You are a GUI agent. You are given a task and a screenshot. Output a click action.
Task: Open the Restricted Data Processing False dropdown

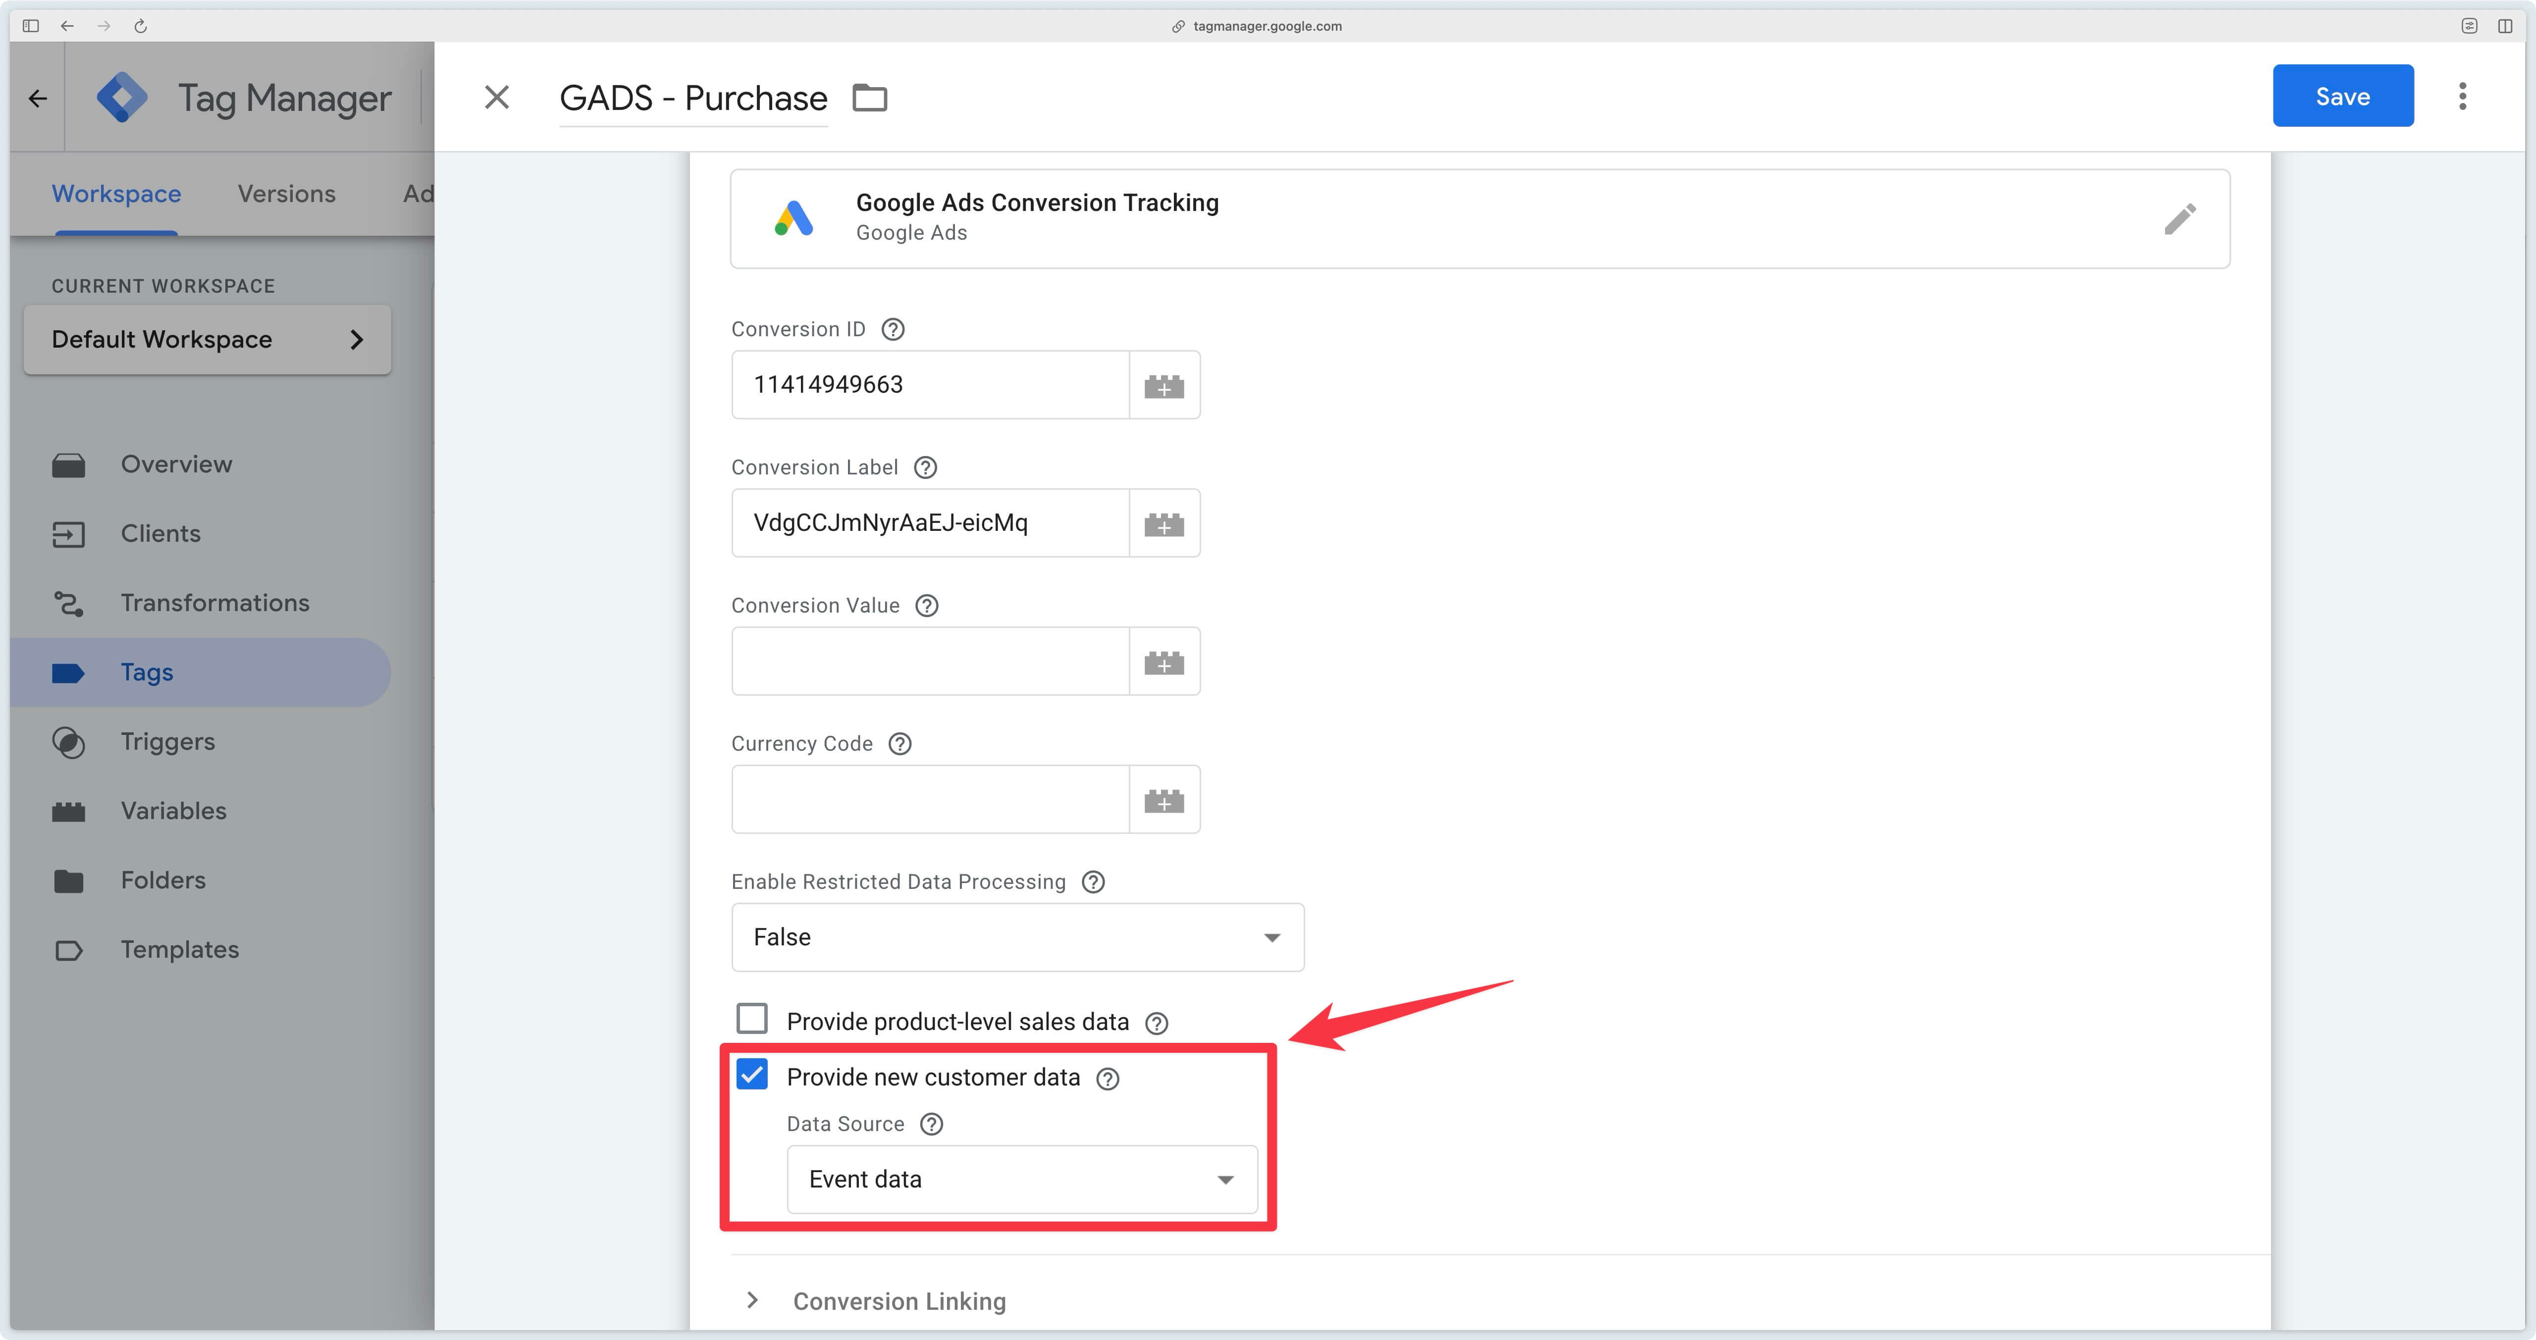(x=1018, y=937)
